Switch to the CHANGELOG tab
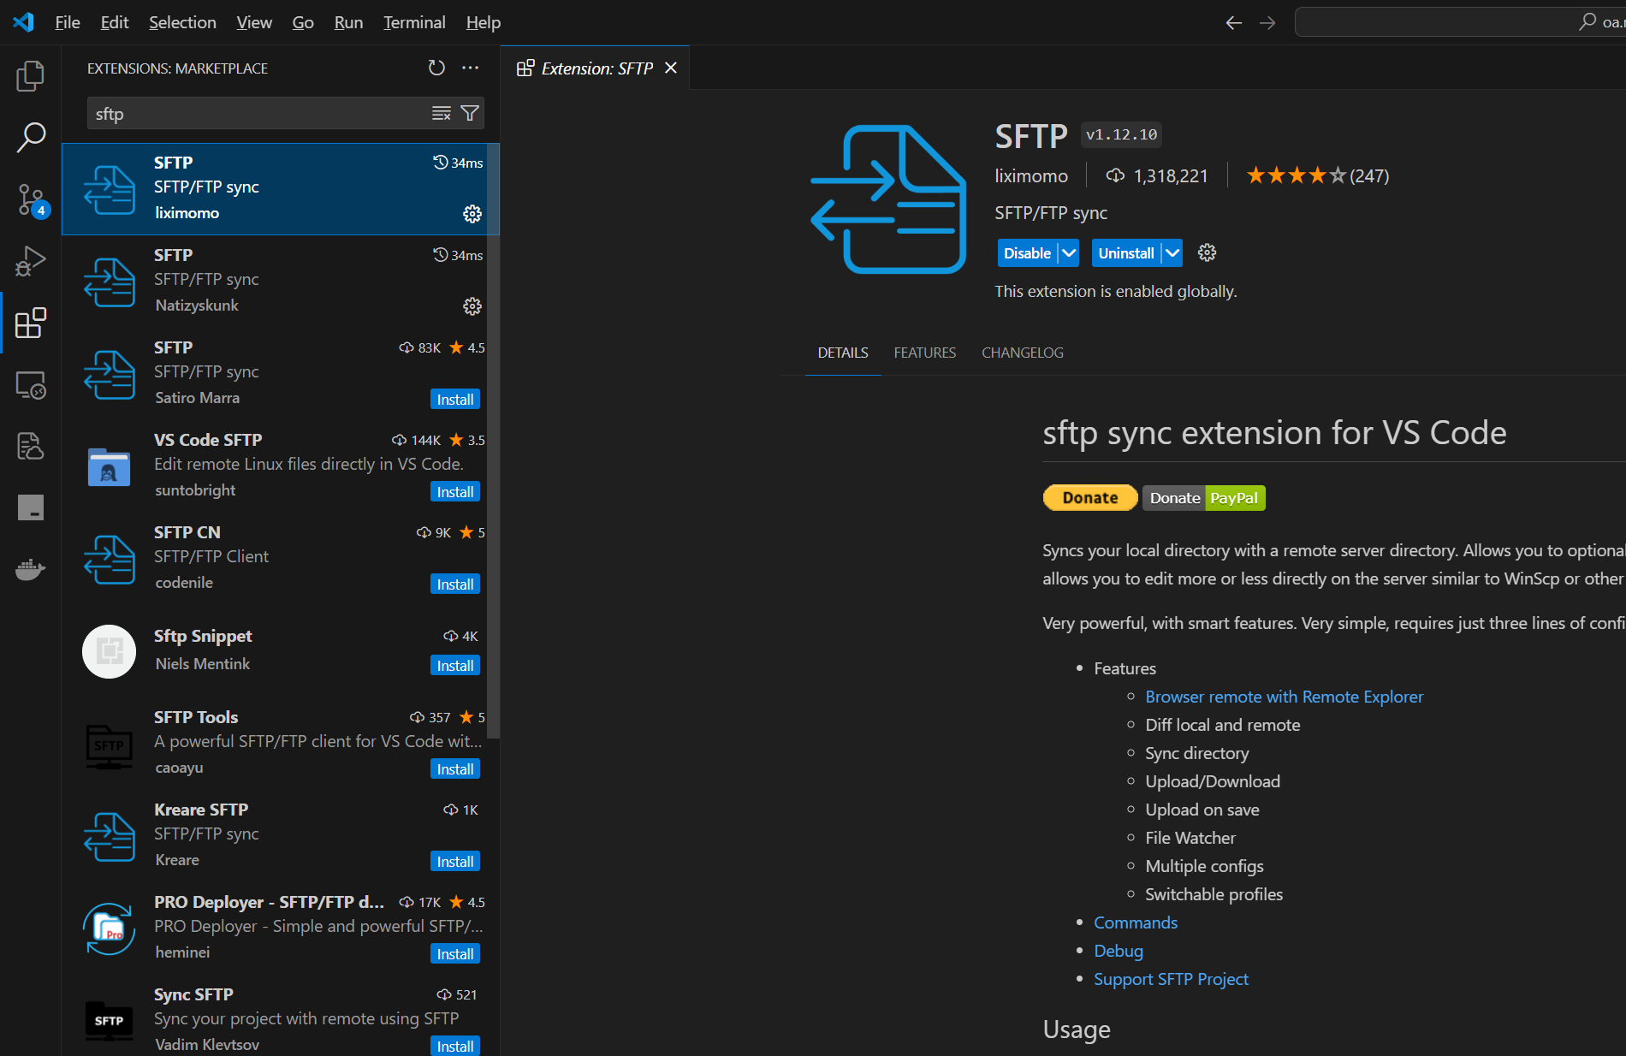 (1023, 353)
